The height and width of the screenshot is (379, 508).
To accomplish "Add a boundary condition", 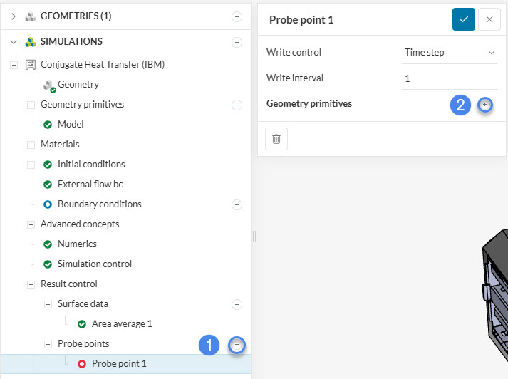I will point(237,204).
